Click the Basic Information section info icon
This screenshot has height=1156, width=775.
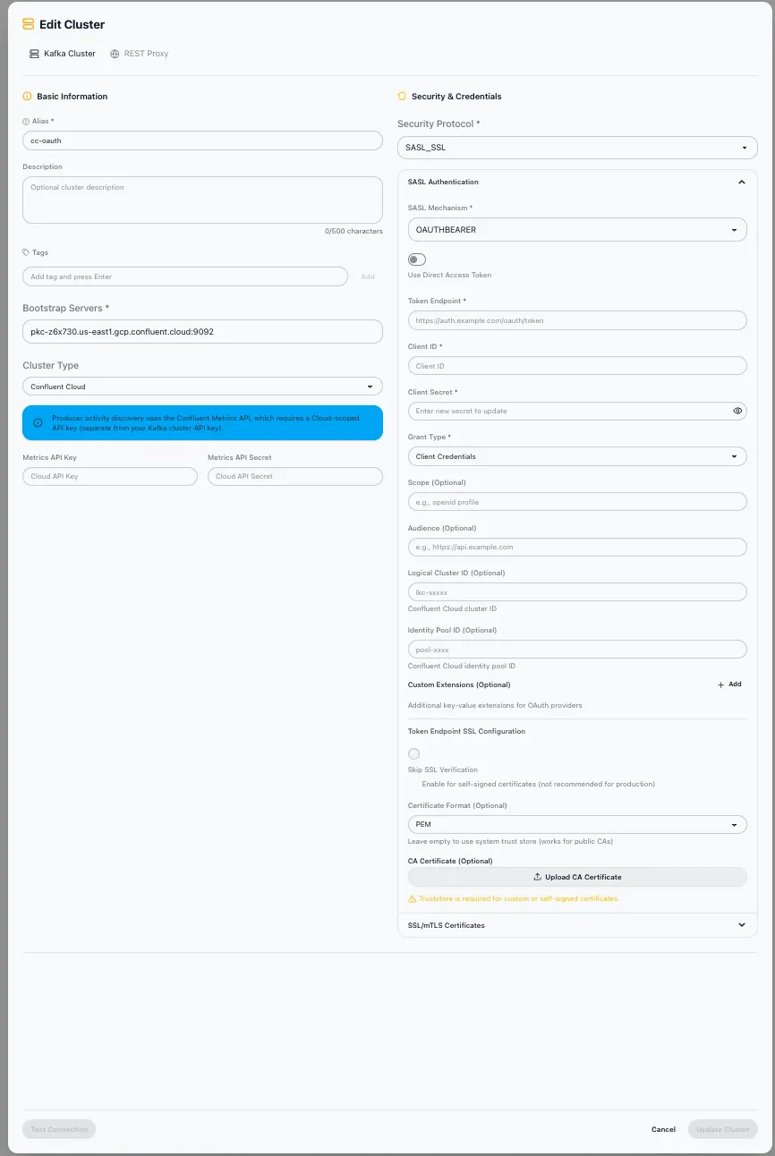[x=25, y=96]
